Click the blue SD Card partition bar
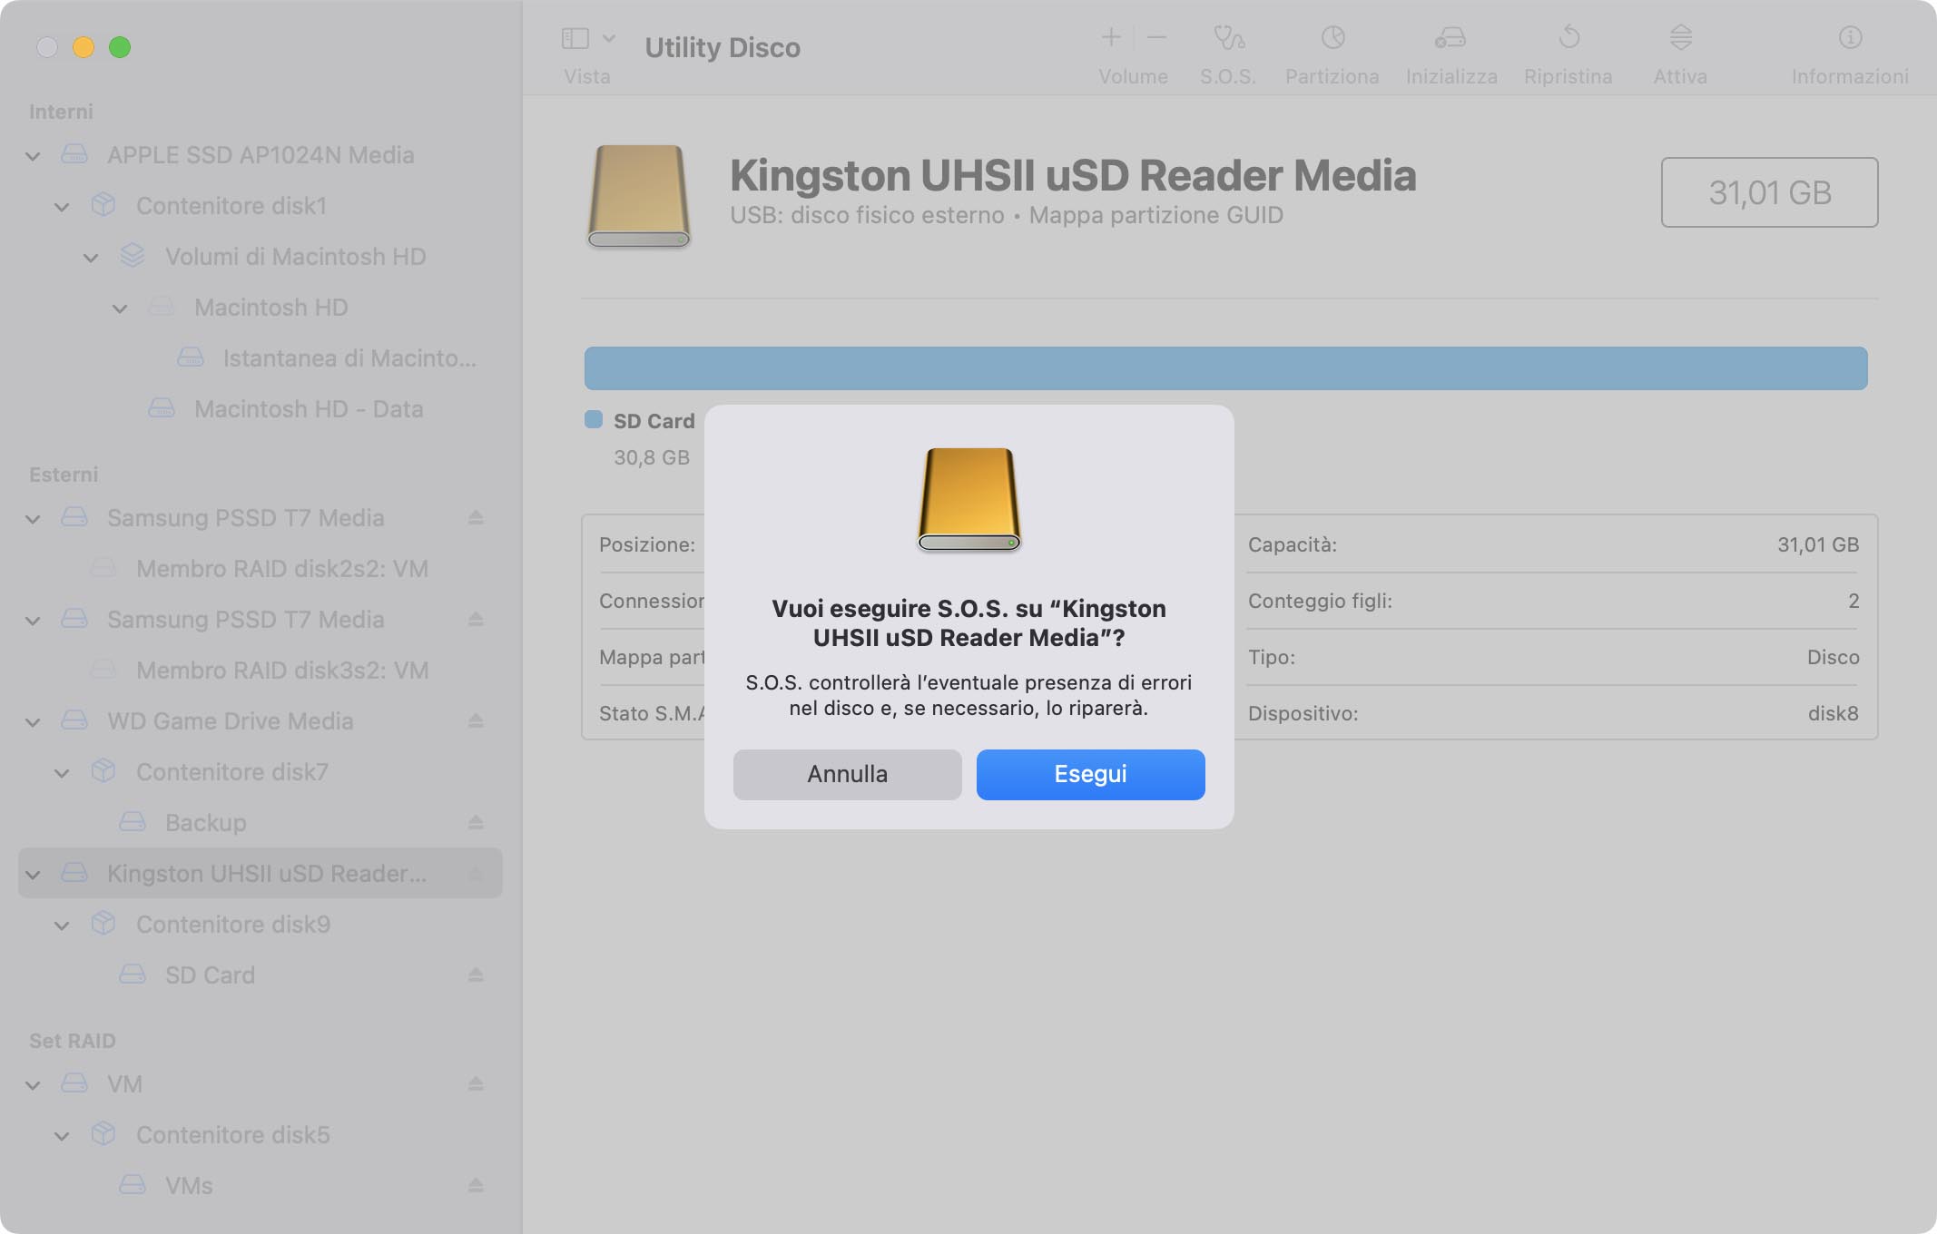 [1225, 368]
